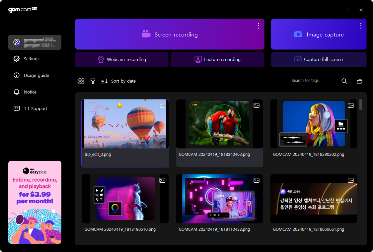Start Screen recording
This screenshot has height=252, width=373.
pyautogui.click(x=169, y=34)
